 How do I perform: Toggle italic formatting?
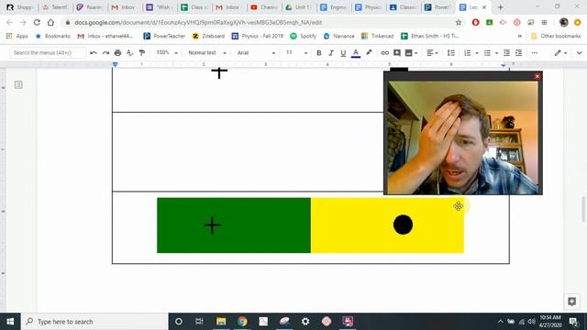(331, 53)
